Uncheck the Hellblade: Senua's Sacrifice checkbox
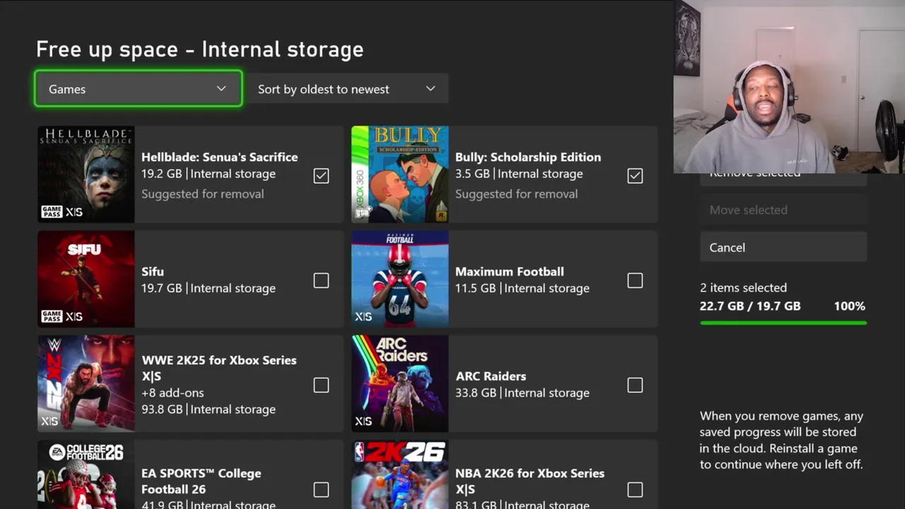 [x=321, y=175]
